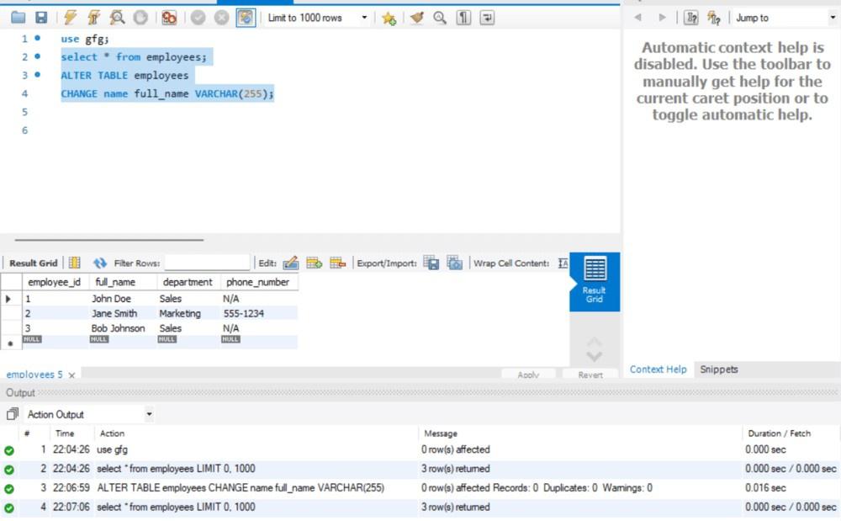Image resolution: width=841 pixels, height=521 pixels.
Task: Toggle invisible characters display in the editor
Action: (x=463, y=18)
